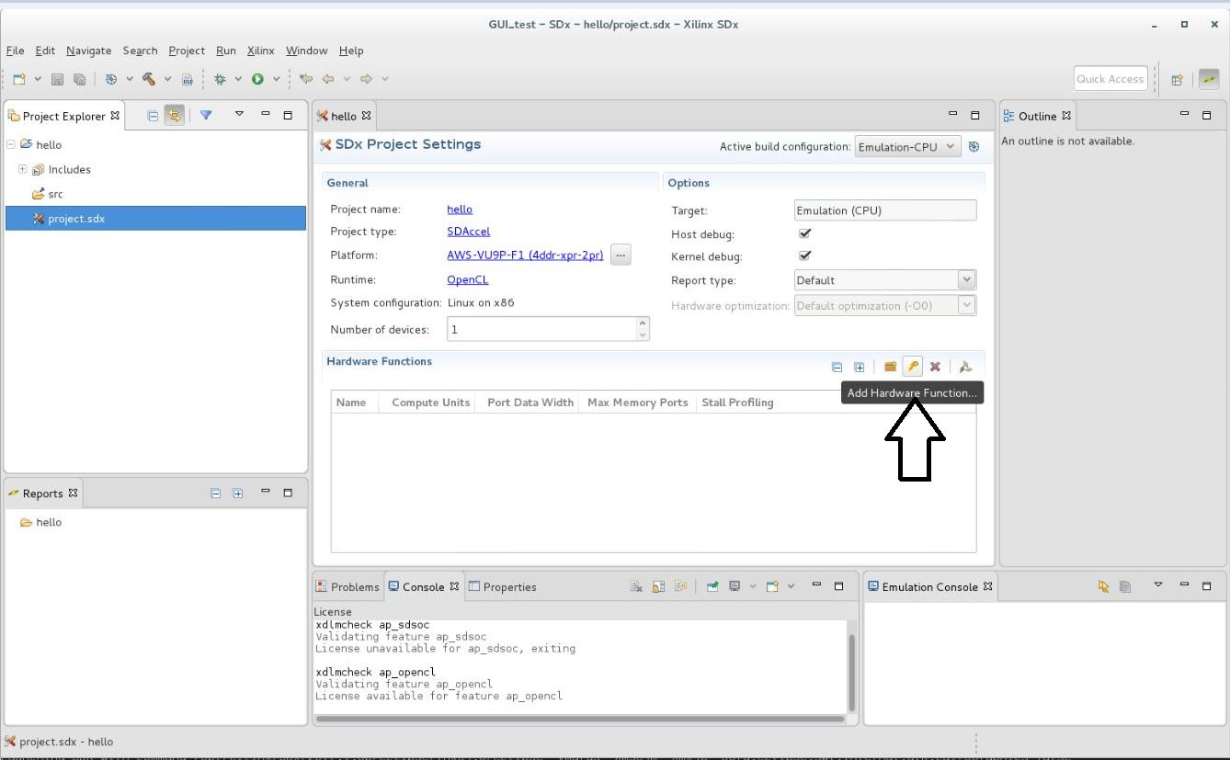The height and width of the screenshot is (760, 1230).
Task: Switch to the Problems tab
Action: 347,586
